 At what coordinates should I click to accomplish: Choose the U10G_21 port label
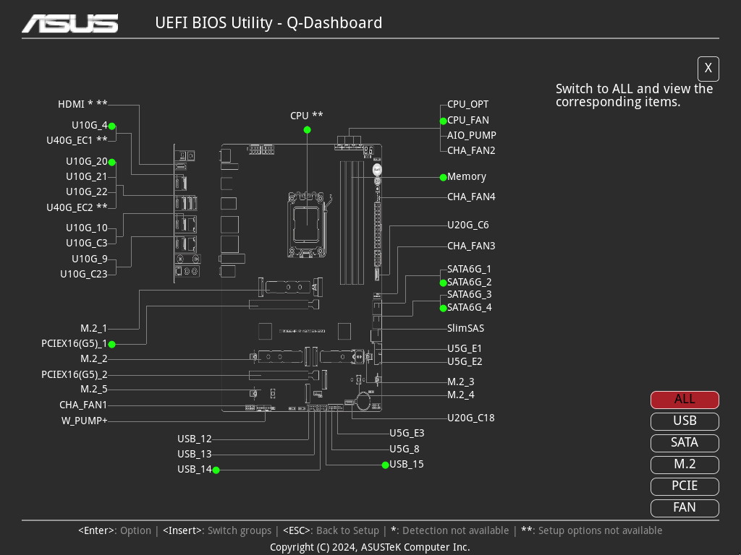[87, 176]
